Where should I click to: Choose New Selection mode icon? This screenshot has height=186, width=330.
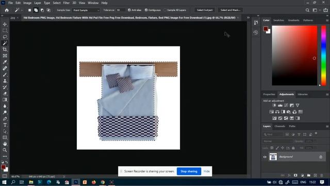click(x=30, y=10)
